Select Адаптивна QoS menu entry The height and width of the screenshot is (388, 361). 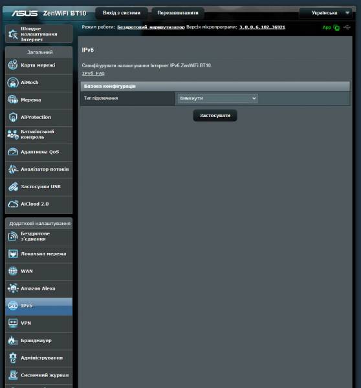tap(39, 152)
